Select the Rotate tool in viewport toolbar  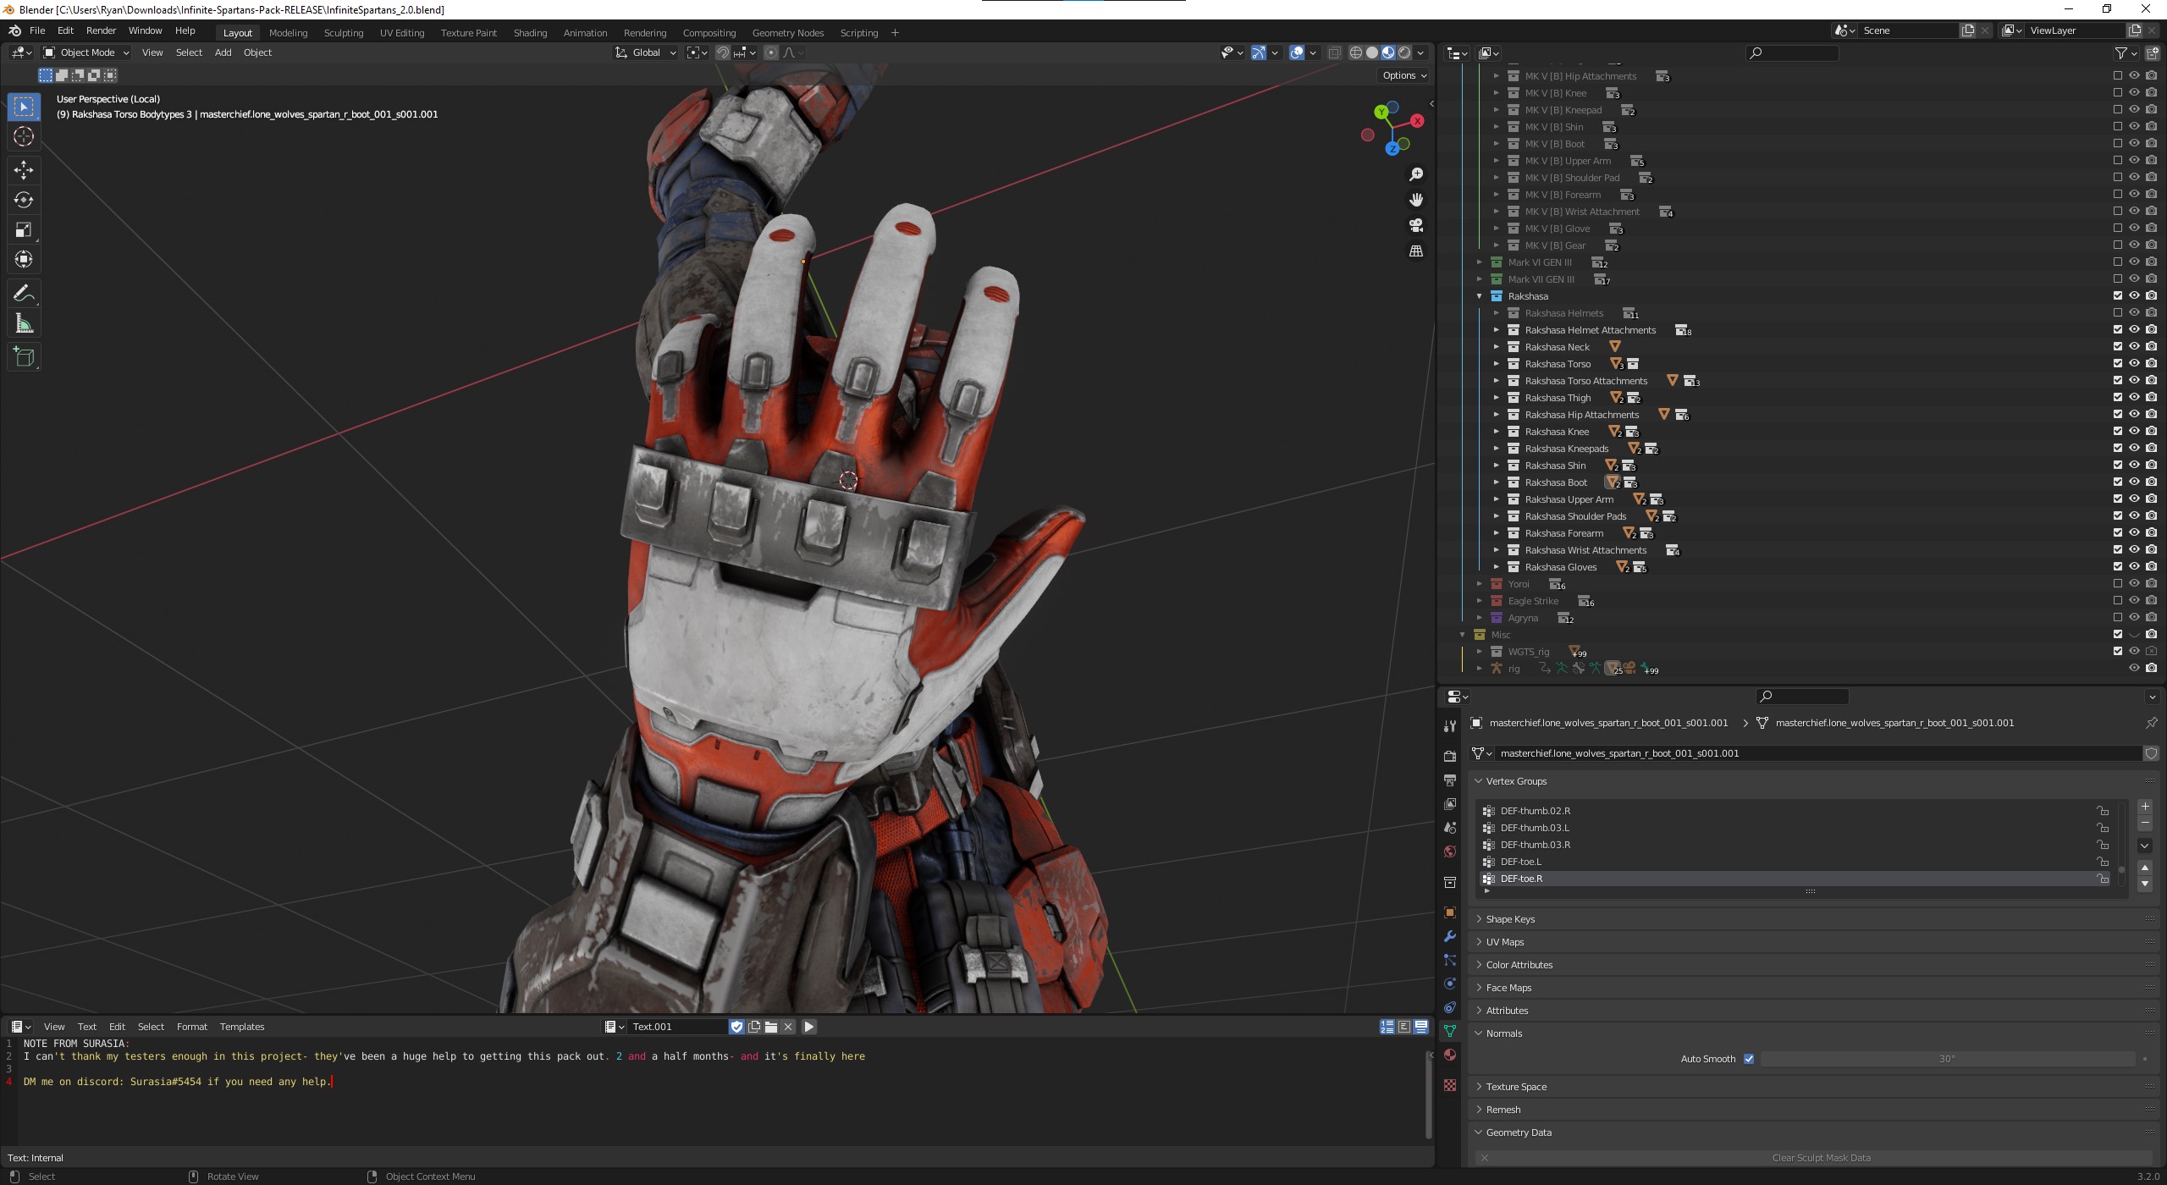click(x=24, y=200)
